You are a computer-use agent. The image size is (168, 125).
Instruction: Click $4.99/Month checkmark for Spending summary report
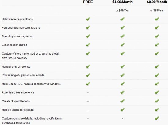[x=122, y=36]
